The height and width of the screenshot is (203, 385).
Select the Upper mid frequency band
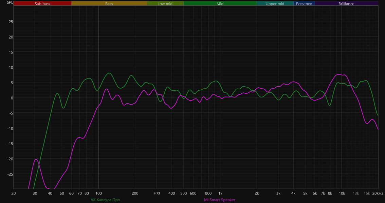click(275, 4)
